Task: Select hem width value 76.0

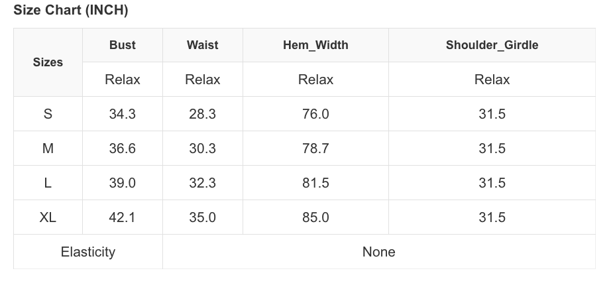Action: (x=315, y=114)
